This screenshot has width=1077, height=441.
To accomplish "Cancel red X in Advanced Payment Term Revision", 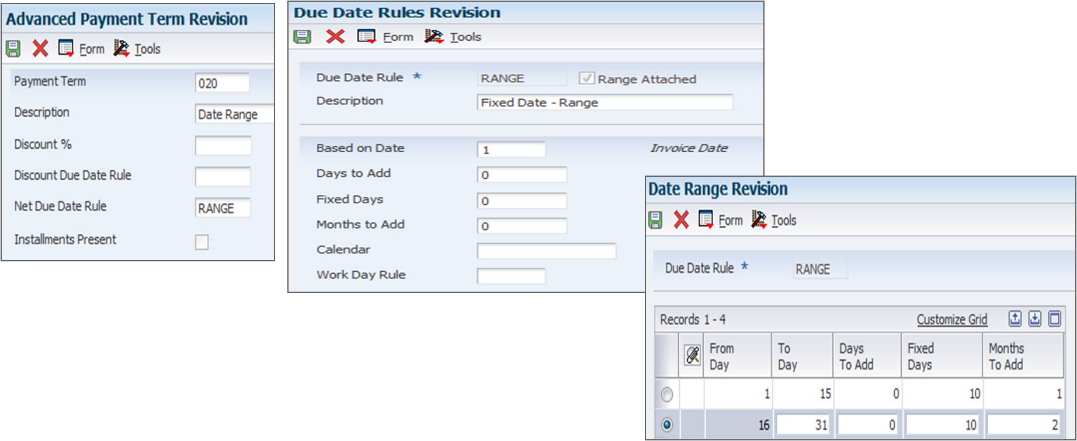I will click(x=40, y=48).
